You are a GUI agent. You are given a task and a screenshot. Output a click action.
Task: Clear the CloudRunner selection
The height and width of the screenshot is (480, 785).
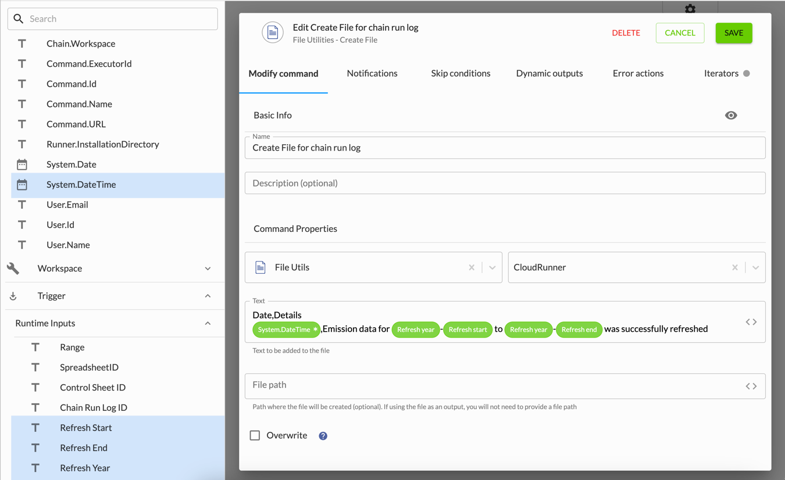click(x=735, y=267)
